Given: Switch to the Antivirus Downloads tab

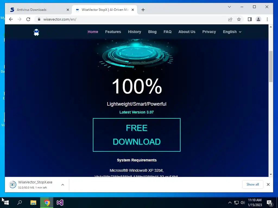Looking at the screenshot, I should (39, 10).
